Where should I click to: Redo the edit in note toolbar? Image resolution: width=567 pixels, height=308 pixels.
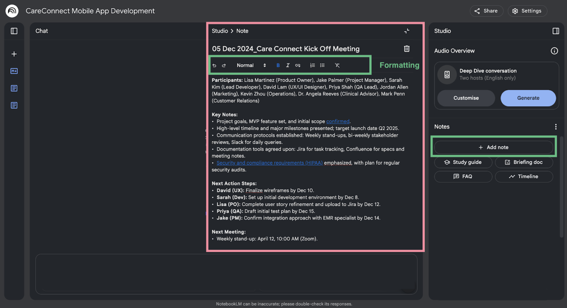pyautogui.click(x=224, y=65)
